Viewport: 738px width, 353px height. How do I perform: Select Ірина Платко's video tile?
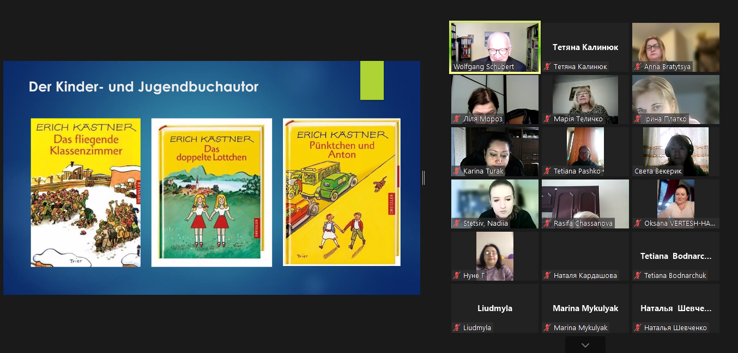[675, 98]
